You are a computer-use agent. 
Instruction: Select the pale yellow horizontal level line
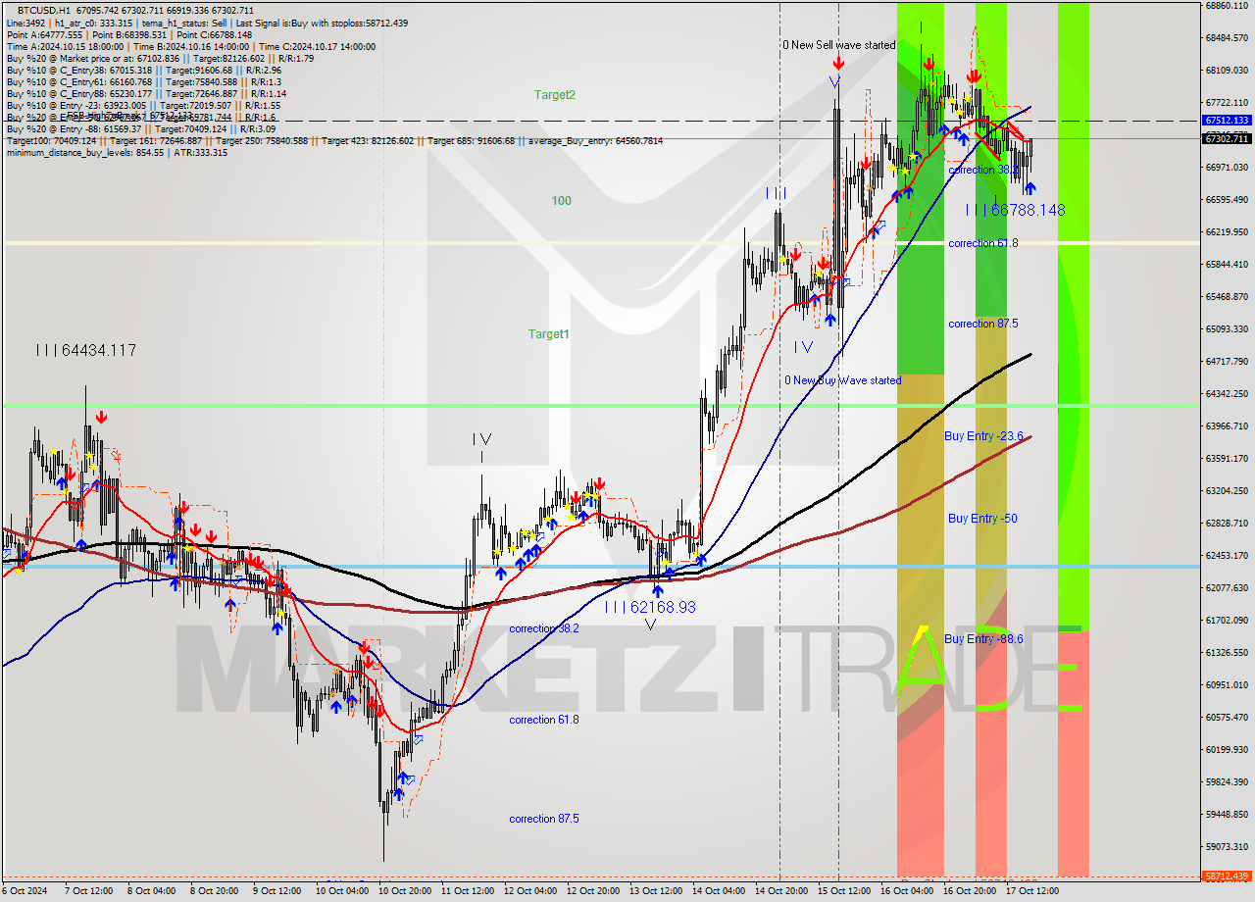point(600,243)
